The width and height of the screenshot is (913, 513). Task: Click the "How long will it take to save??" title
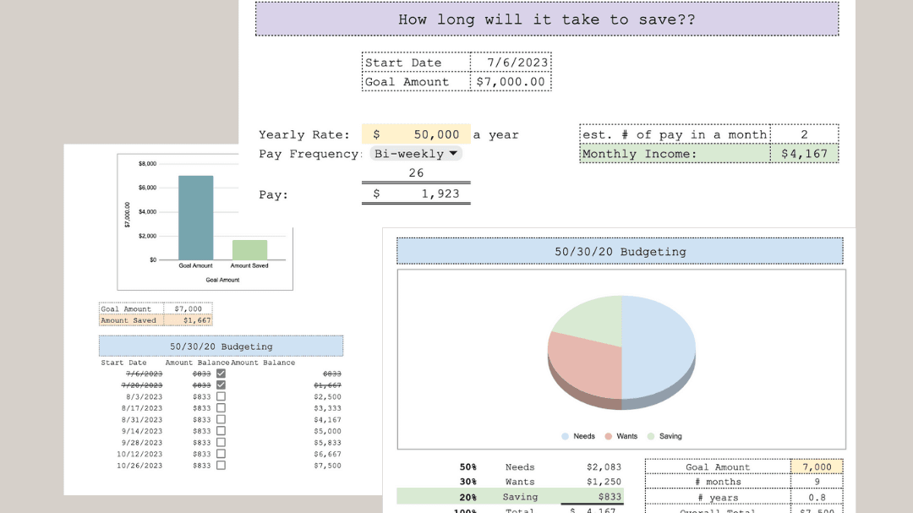(547, 19)
